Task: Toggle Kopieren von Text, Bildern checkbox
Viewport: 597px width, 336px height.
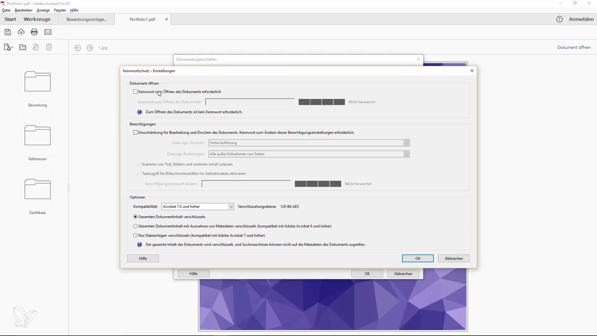Action: tap(139, 164)
